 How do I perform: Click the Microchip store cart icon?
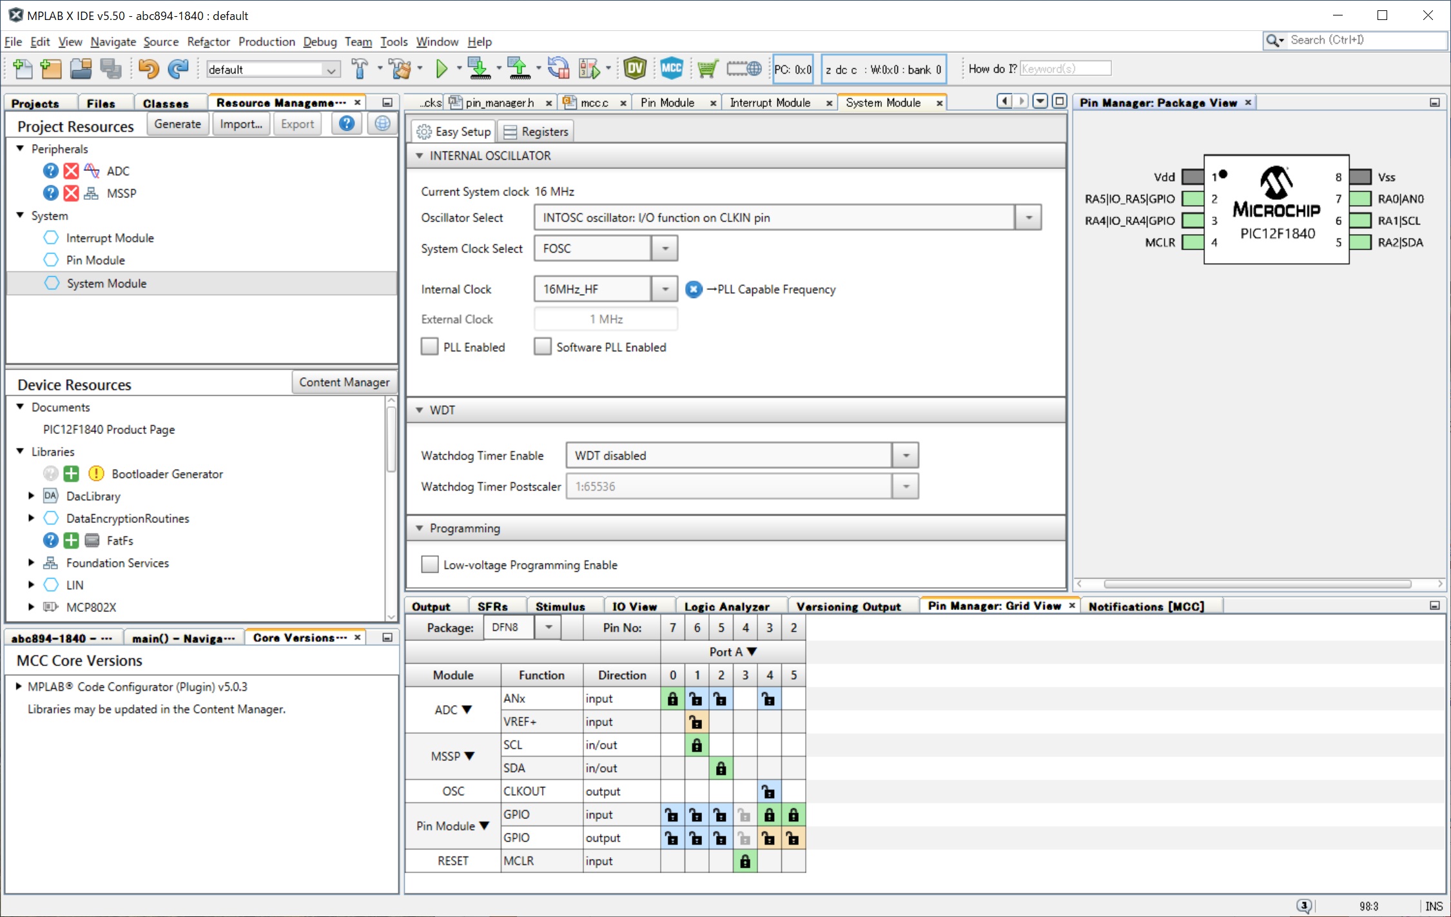point(708,69)
